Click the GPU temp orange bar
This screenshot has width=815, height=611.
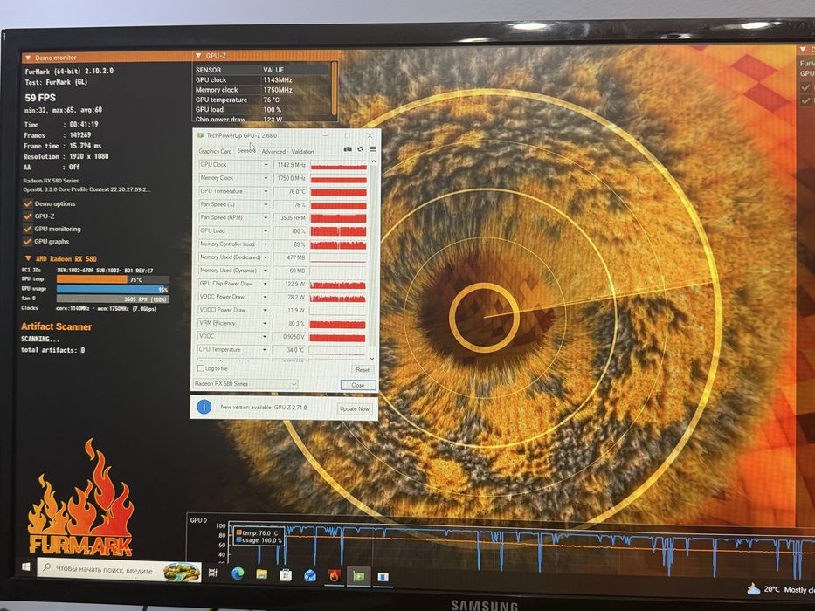coord(92,279)
